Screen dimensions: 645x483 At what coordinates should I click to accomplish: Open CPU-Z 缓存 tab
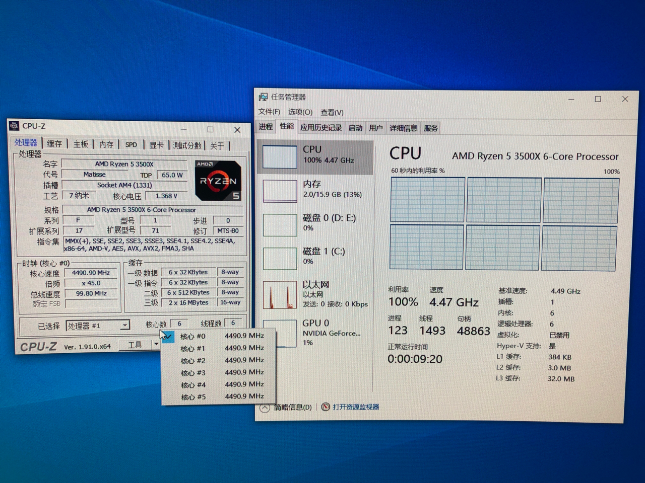(54, 144)
